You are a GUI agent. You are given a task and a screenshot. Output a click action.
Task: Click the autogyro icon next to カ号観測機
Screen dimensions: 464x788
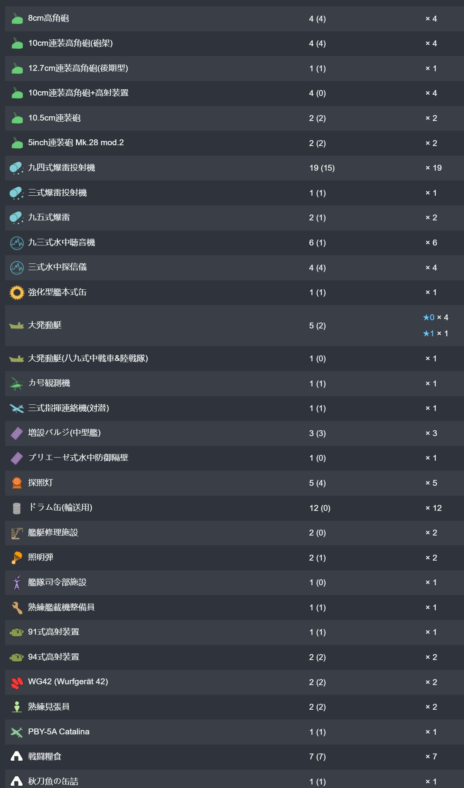point(16,384)
